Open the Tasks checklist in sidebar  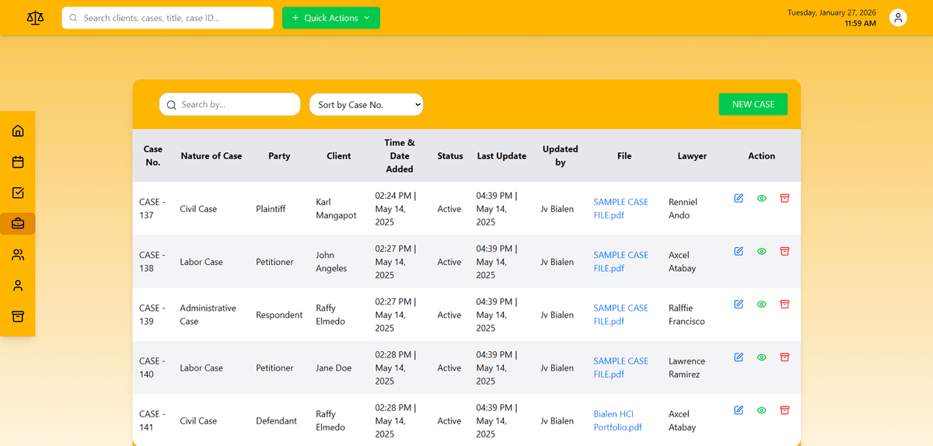point(18,193)
